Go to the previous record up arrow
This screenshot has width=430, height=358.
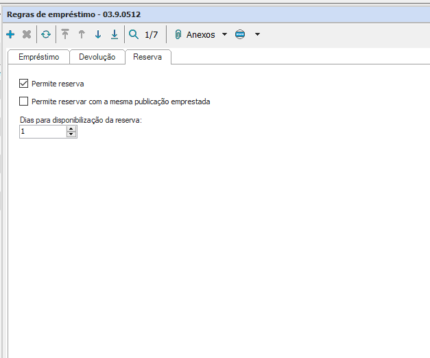tap(82, 34)
